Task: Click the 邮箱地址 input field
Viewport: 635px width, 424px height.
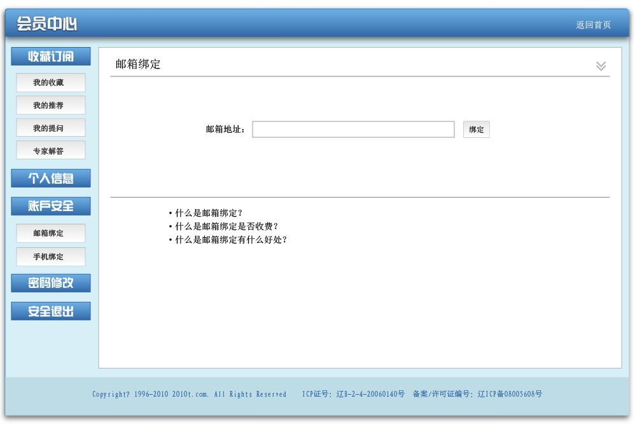Action: pyautogui.click(x=353, y=130)
